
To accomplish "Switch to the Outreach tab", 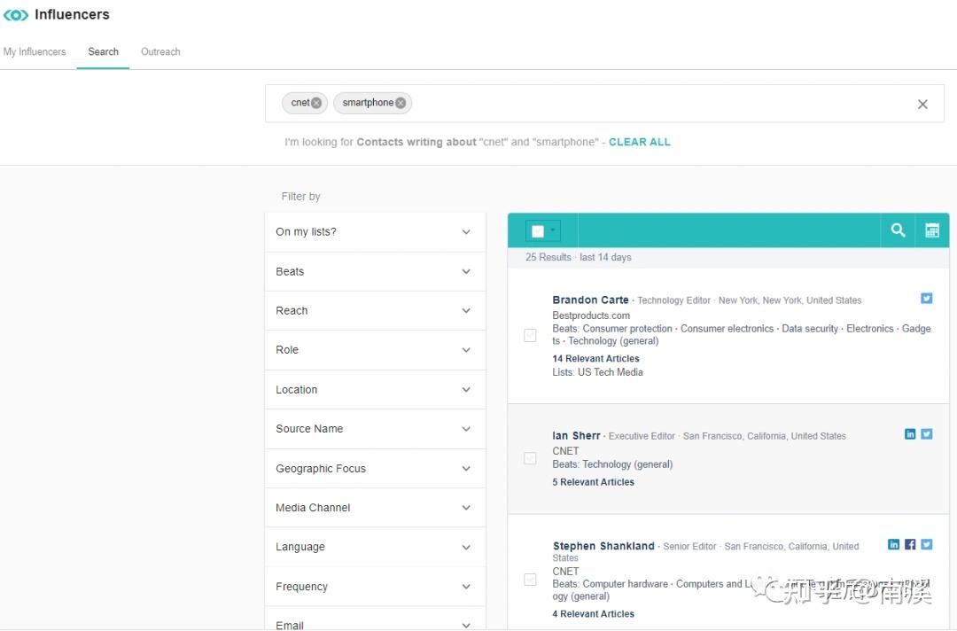I will click(160, 52).
